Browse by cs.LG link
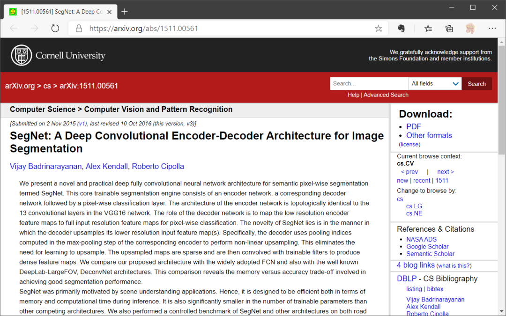The height and width of the screenshot is (316, 506). pyautogui.click(x=414, y=206)
